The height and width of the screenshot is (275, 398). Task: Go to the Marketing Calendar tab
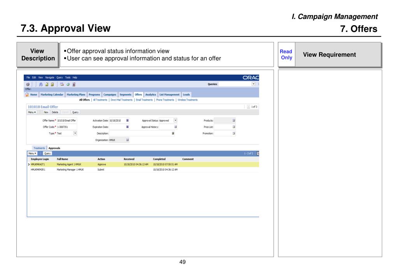coord(52,94)
